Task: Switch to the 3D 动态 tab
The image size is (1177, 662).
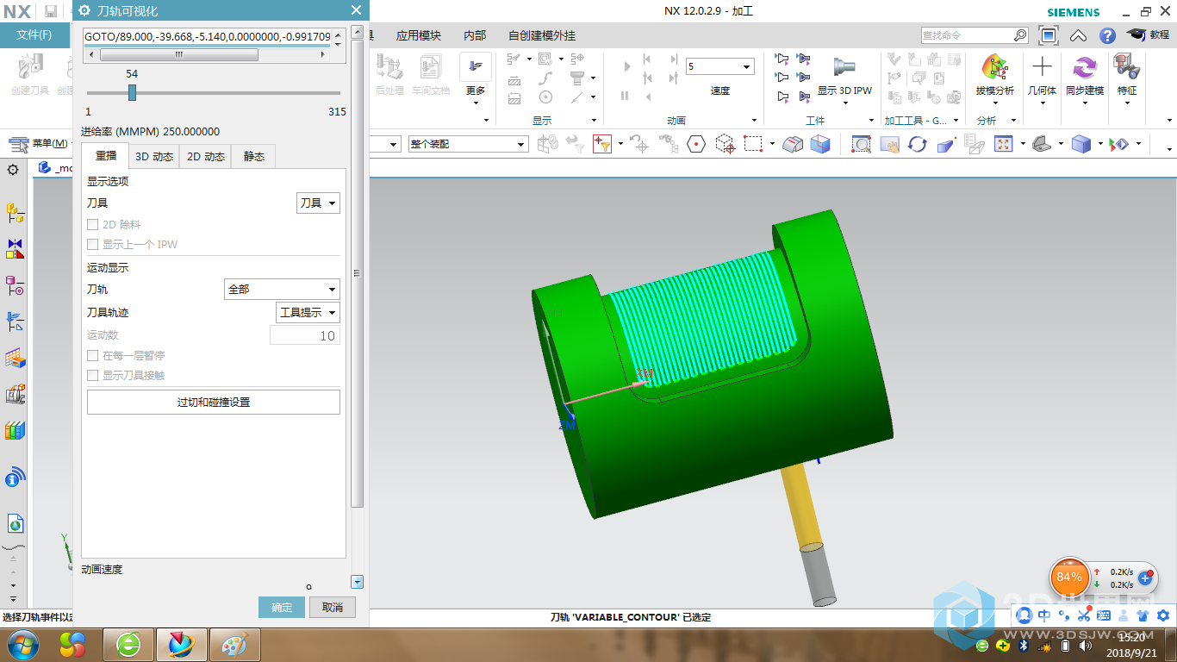Action: pyautogui.click(x=154, y=156)
